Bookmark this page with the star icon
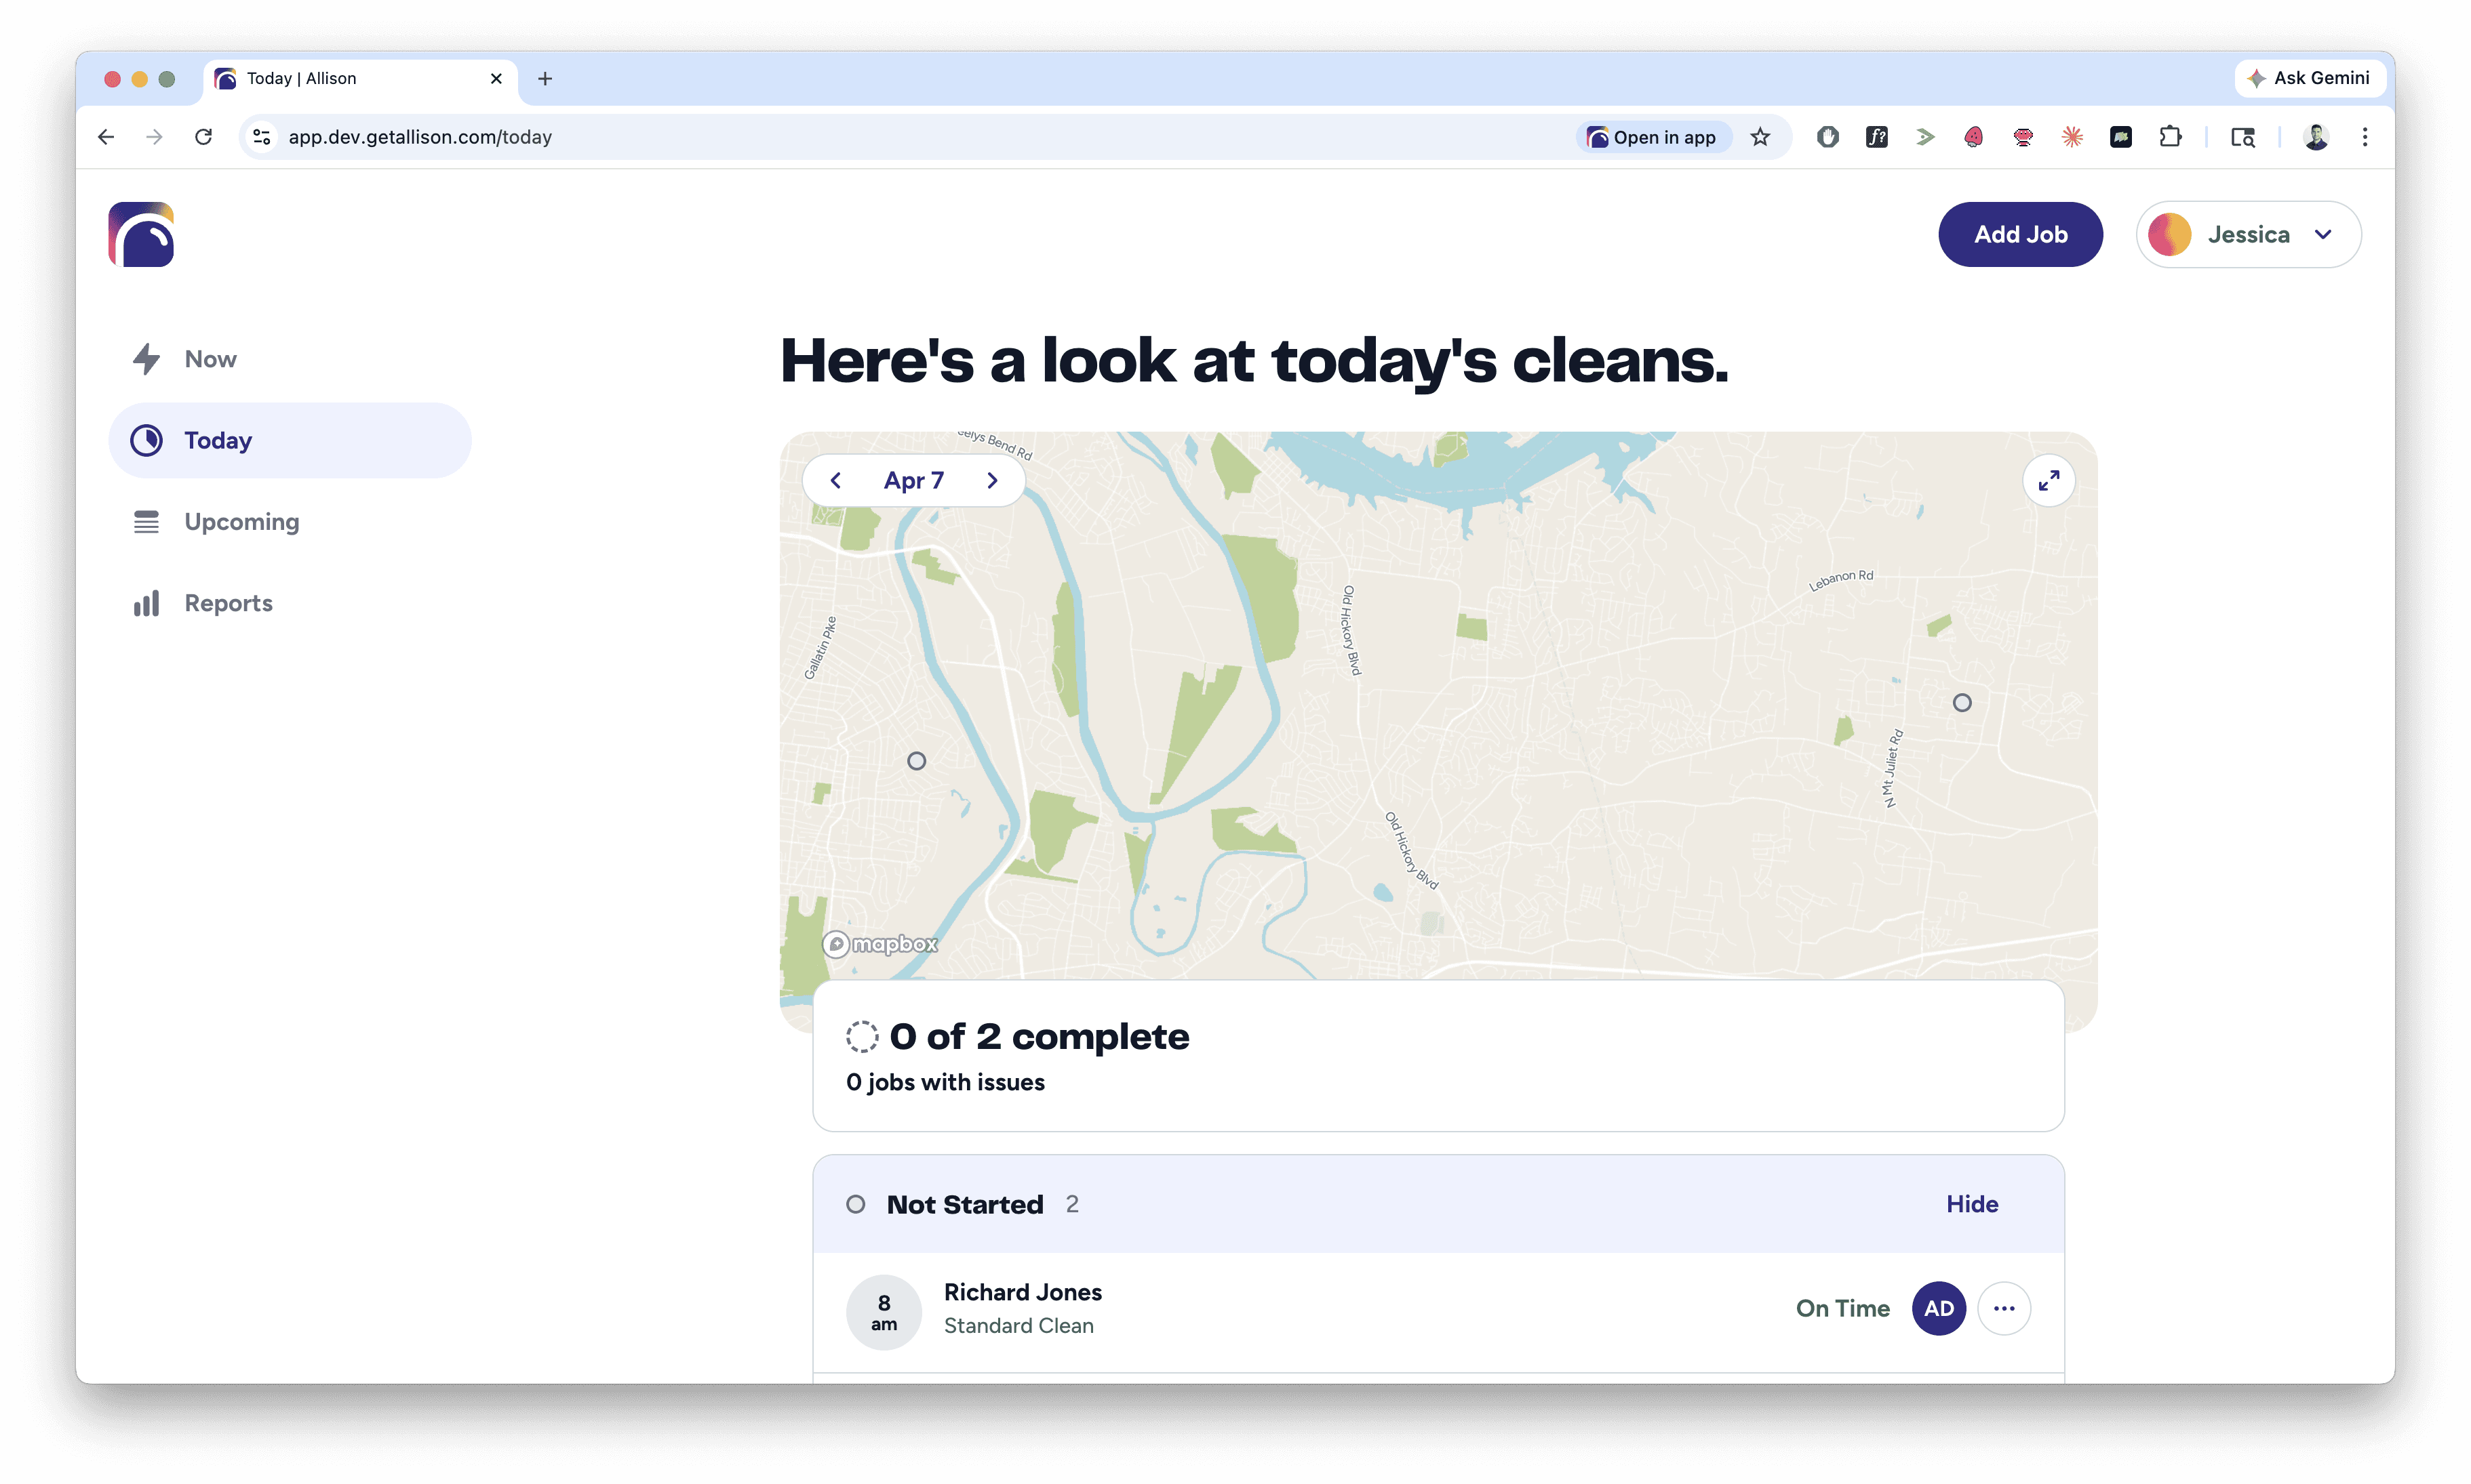 1760,137
